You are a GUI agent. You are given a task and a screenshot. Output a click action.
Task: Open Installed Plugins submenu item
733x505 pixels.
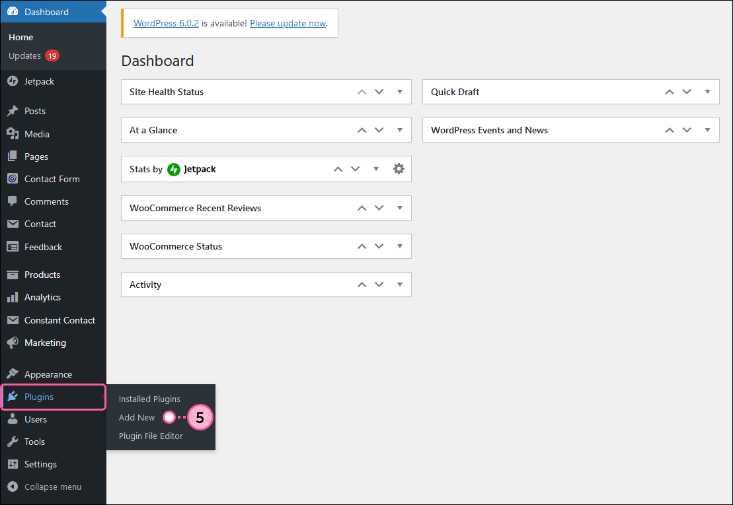tap(149, 399)
